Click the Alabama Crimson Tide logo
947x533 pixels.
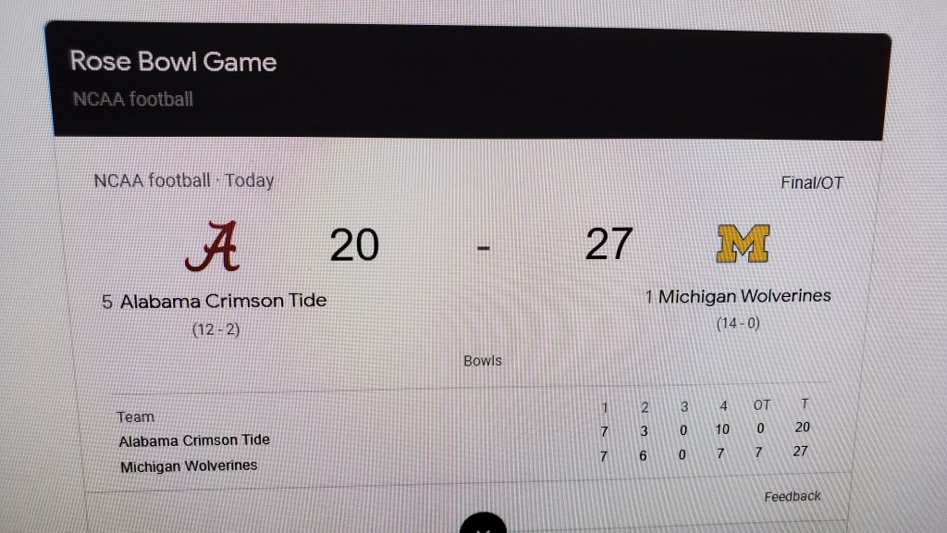(x=214, y=246)
